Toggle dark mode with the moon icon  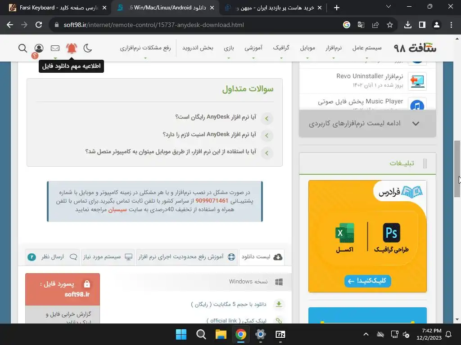click(88, 48)
